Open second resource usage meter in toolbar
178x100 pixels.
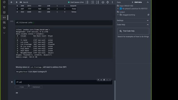[x=92, y=2]
